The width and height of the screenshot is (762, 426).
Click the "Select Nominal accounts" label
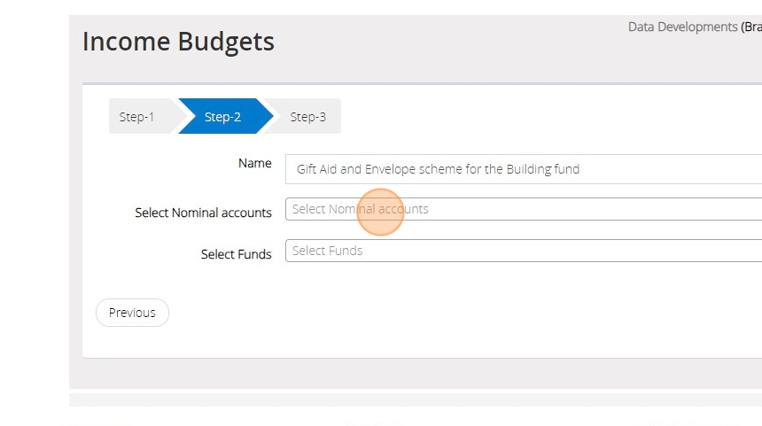[203, 213]
